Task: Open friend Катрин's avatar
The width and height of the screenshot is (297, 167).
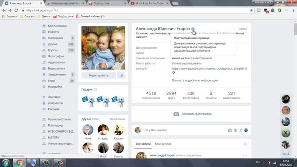Action: (x=118, y=130)
